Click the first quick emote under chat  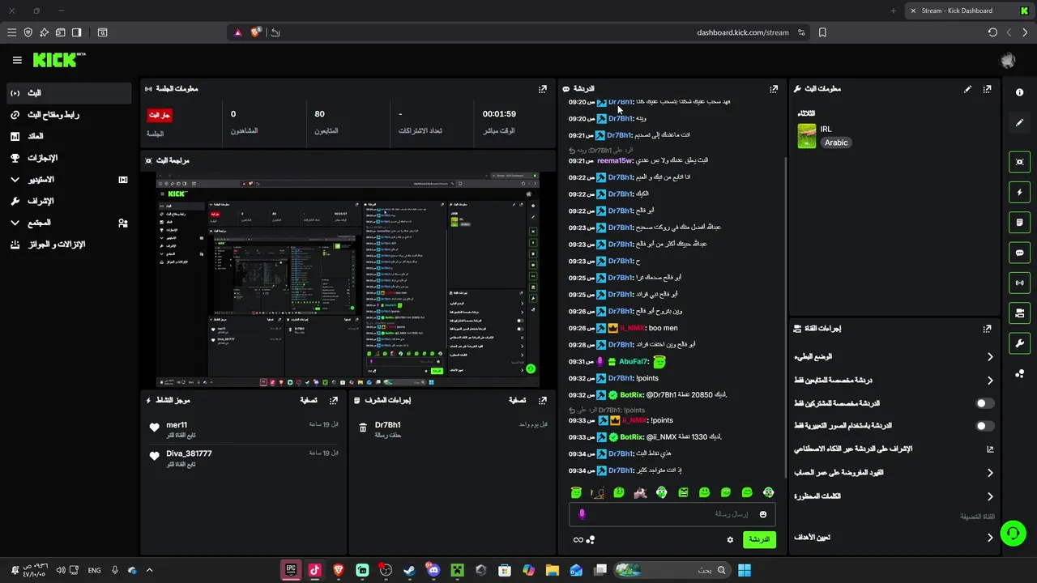point(576,492)
